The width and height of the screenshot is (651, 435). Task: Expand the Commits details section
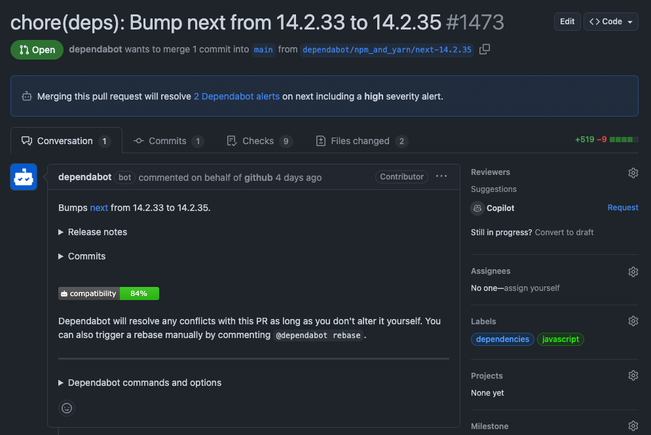click(x=83, y=256)
